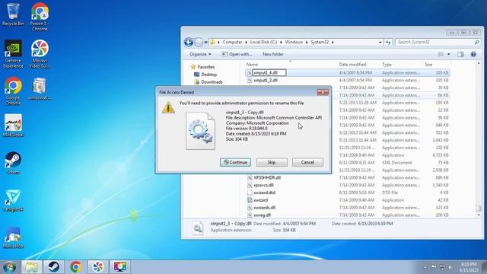This screenshot has height=274, width=487.
Task: Open the monitor app icon in taskbar
Action: coord(120,267)
